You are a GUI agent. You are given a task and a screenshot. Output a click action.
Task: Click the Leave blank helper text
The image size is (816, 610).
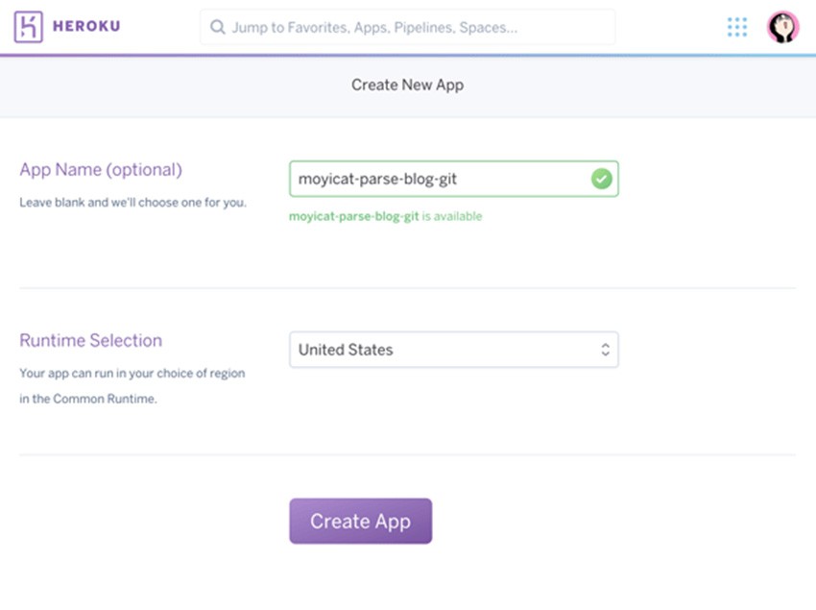coord(132,203)
